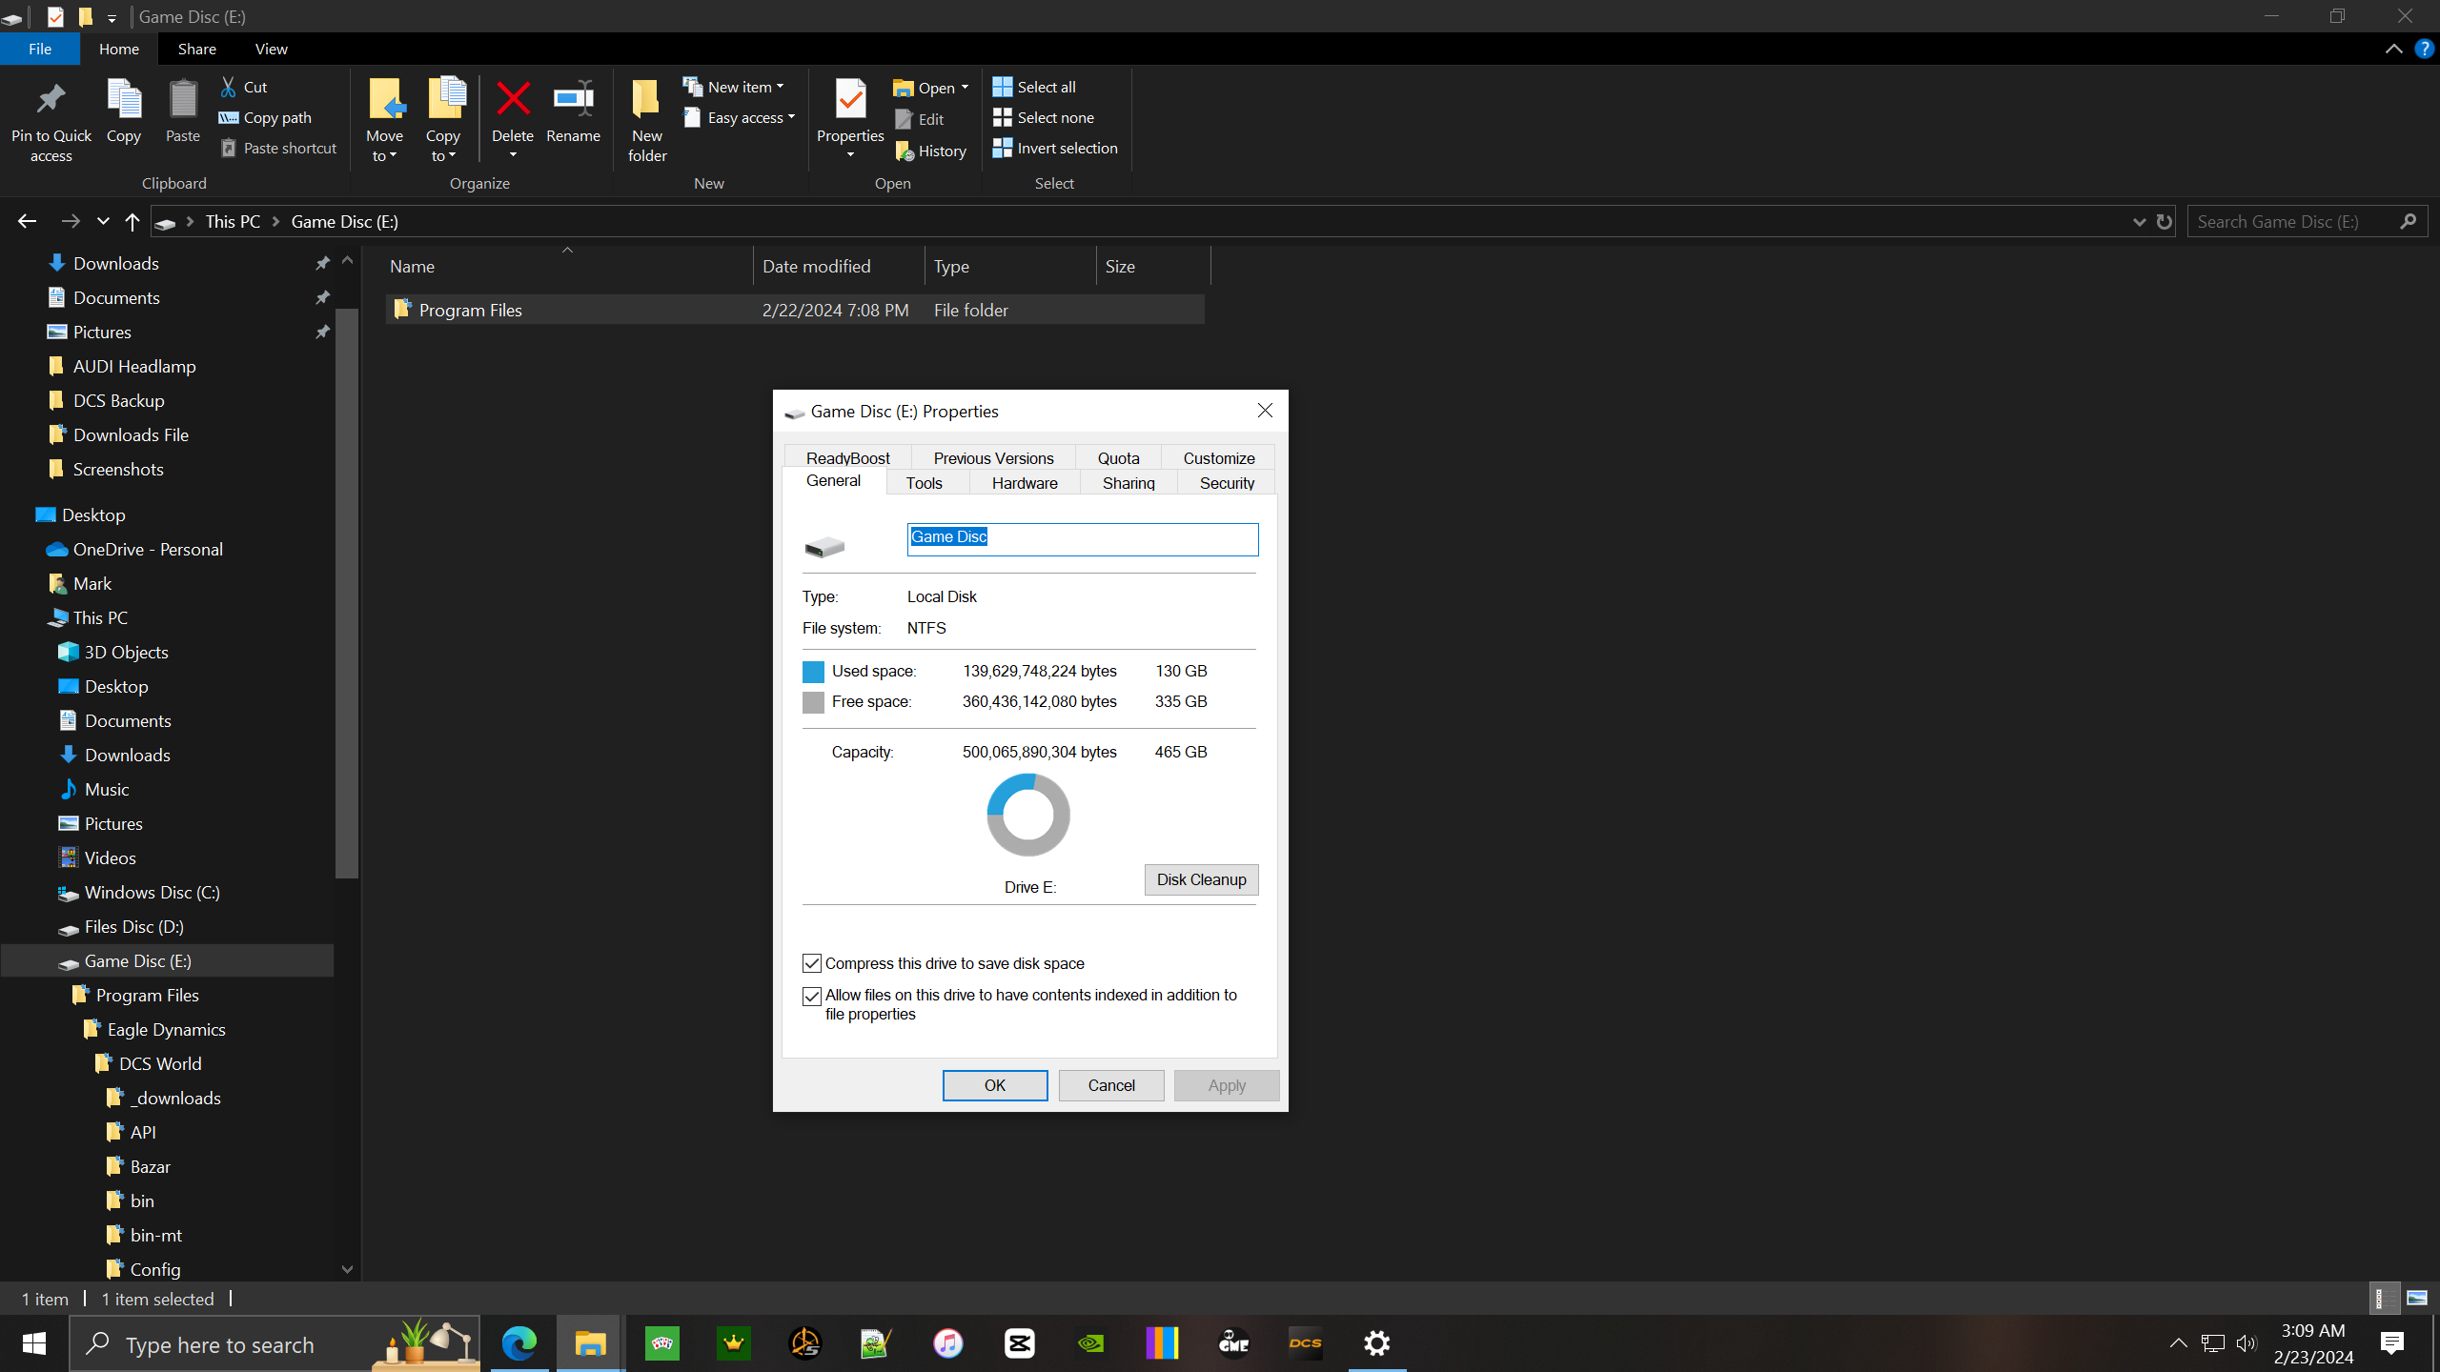2440x1372 pixels.
Task: Open the Tools tab in Properties
Action: click(925, 482)
